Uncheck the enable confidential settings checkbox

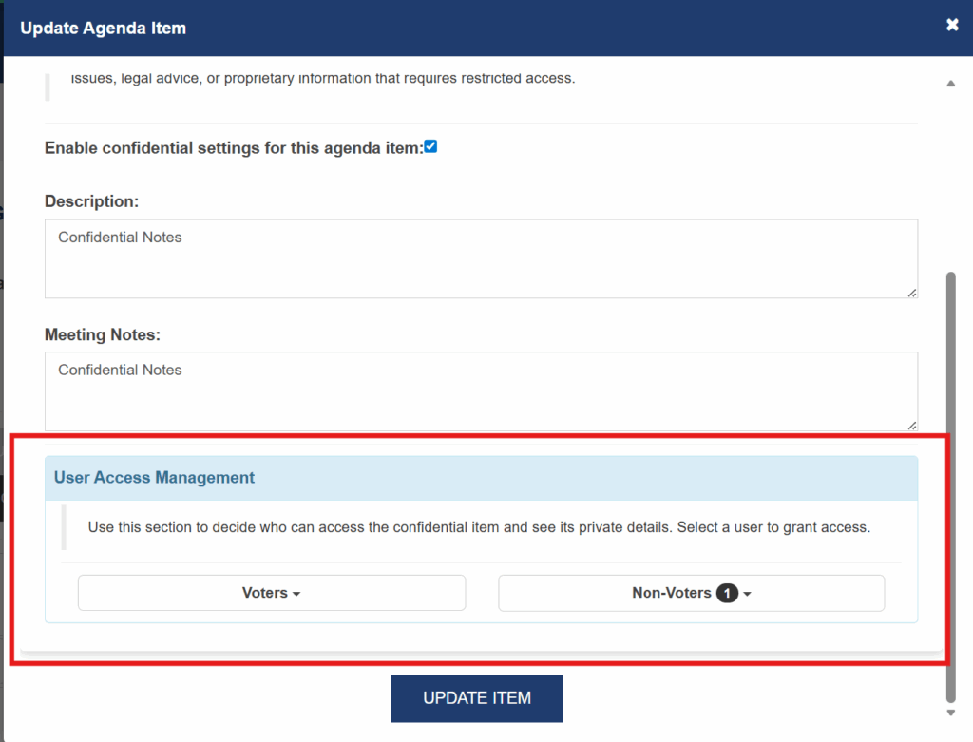tap(430, 147)
